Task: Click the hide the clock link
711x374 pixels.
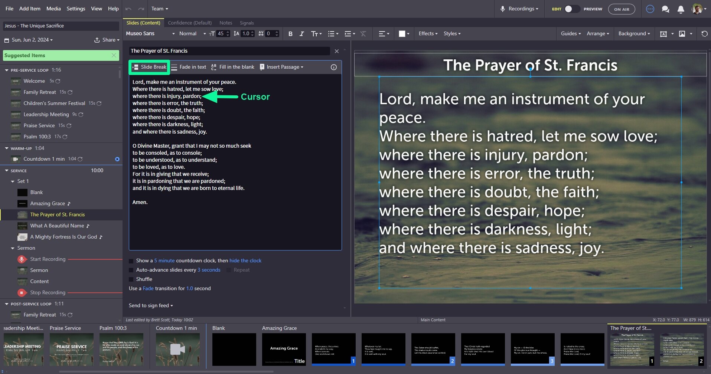Action: point(245,261)
